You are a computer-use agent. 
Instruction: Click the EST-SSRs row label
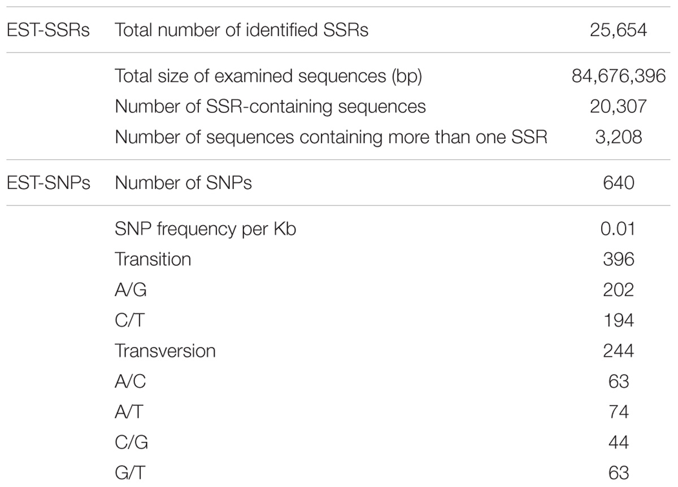(x=47, y=30)
